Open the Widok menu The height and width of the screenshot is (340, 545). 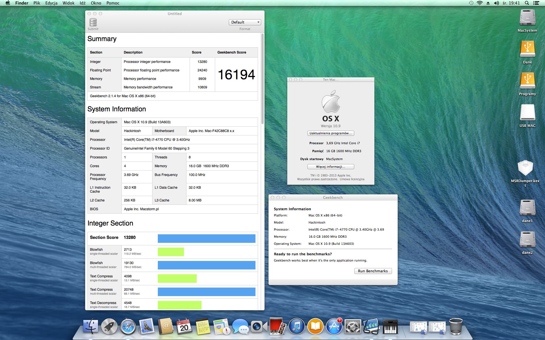(x=68, y=3)
